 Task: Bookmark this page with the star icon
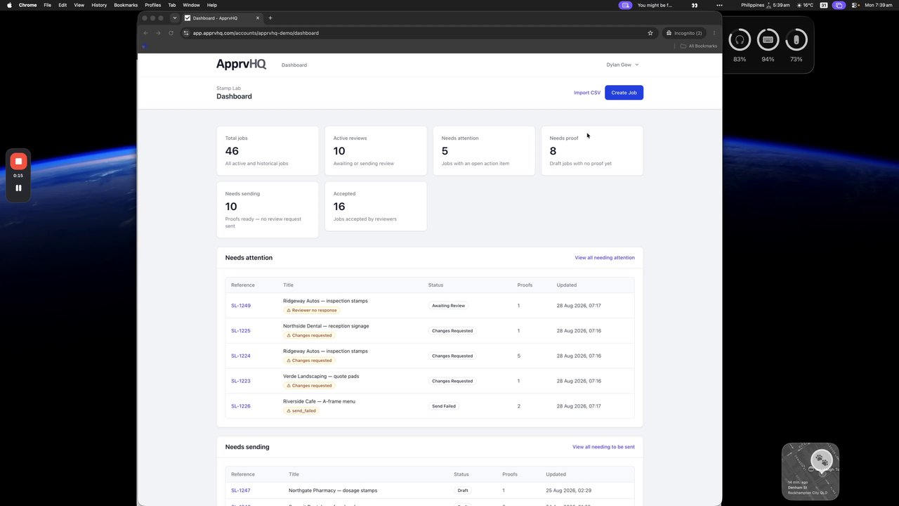(650, 33)
